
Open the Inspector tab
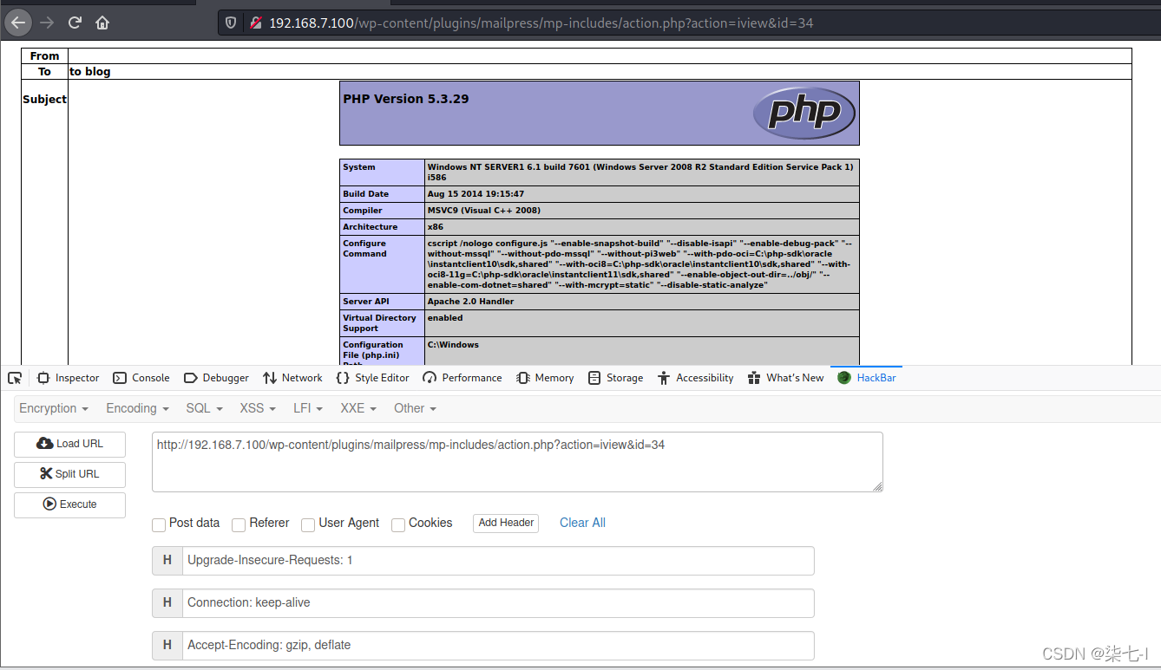coord(69,378)
